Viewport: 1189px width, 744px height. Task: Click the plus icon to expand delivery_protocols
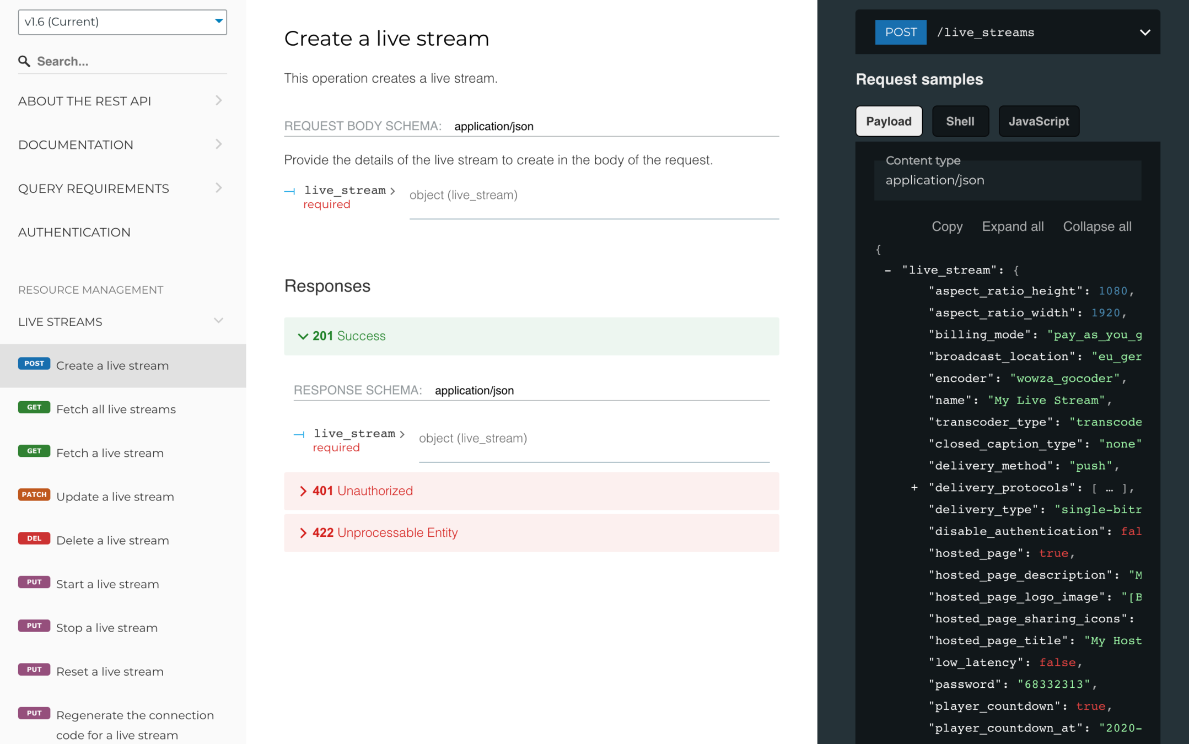tap(914, 488)
